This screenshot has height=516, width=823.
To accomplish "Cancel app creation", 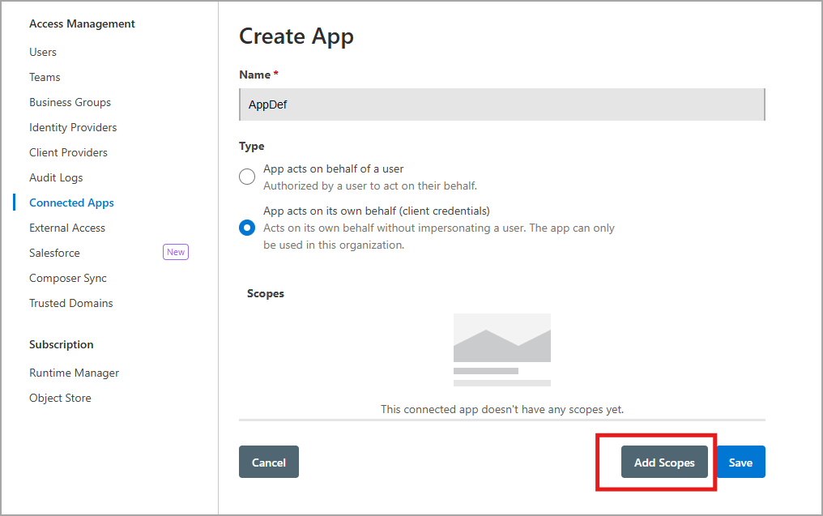I will point(268,463).
